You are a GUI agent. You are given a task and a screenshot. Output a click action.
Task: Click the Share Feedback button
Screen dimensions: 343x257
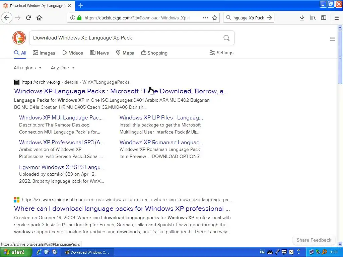coord(314,240)
